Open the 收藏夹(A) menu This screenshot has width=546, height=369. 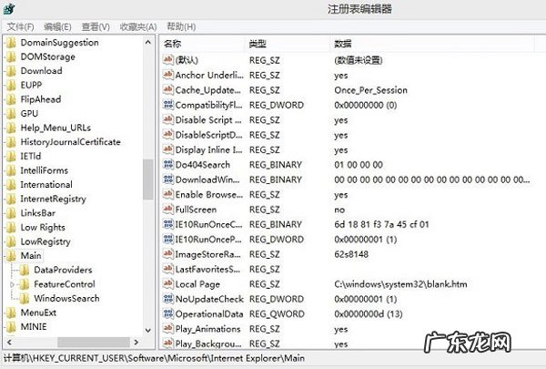pyautogui.click(x=138, y=26)
